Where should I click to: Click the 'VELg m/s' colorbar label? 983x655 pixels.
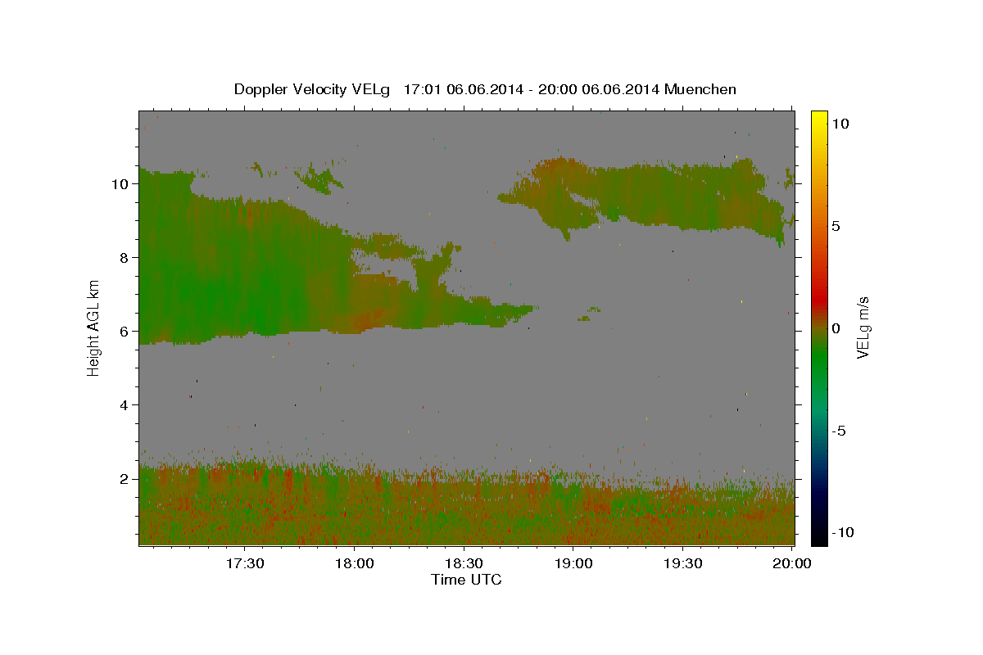(863, 327)
